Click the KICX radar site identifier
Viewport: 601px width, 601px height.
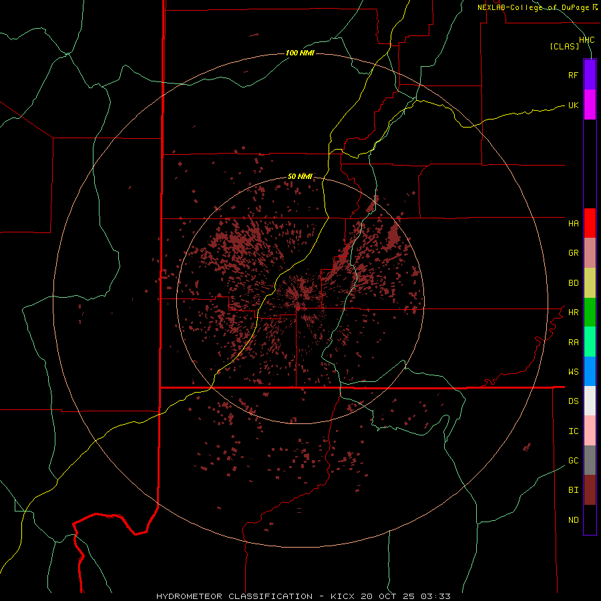tap(344, 596)
